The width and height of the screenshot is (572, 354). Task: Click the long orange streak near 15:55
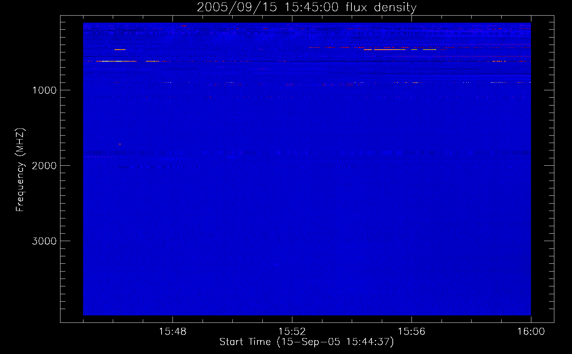point(390,50)
